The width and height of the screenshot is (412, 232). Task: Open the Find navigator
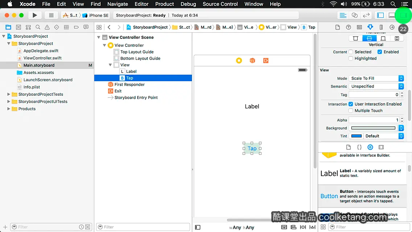coord(38,27)
